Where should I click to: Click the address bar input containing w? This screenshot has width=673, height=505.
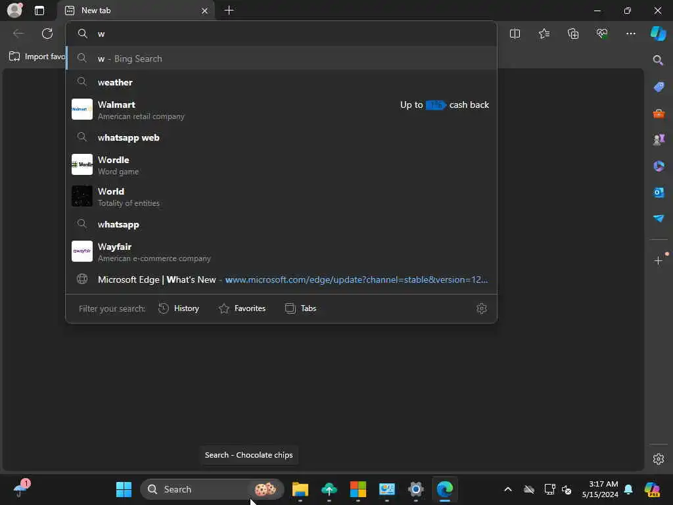[x=281, y=34]
